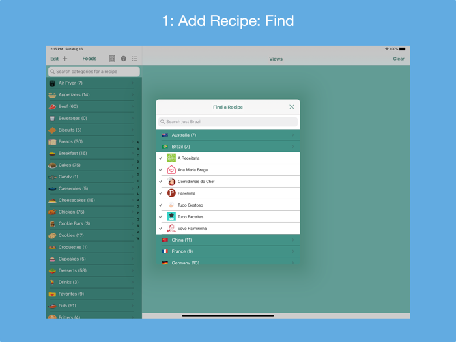Screen dimensions: 456x342
Task: Uncheck the A Receitaria checkmark
Action: [160, 158]
